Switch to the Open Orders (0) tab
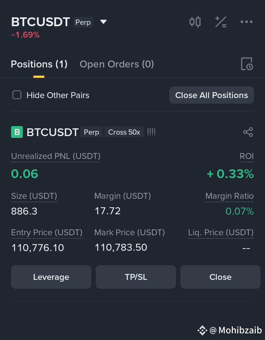The width and height of the screenshot is (265, 340). pyautogui.click(x=117, y=64)
